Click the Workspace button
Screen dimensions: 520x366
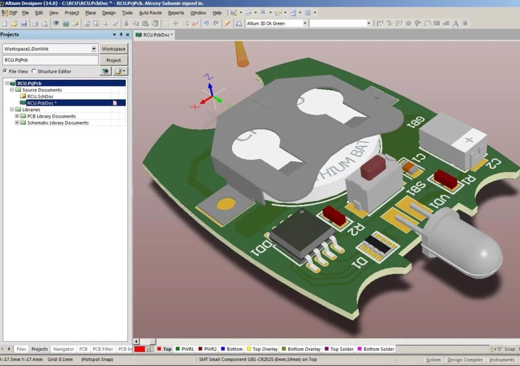click(x=113, y=49)
